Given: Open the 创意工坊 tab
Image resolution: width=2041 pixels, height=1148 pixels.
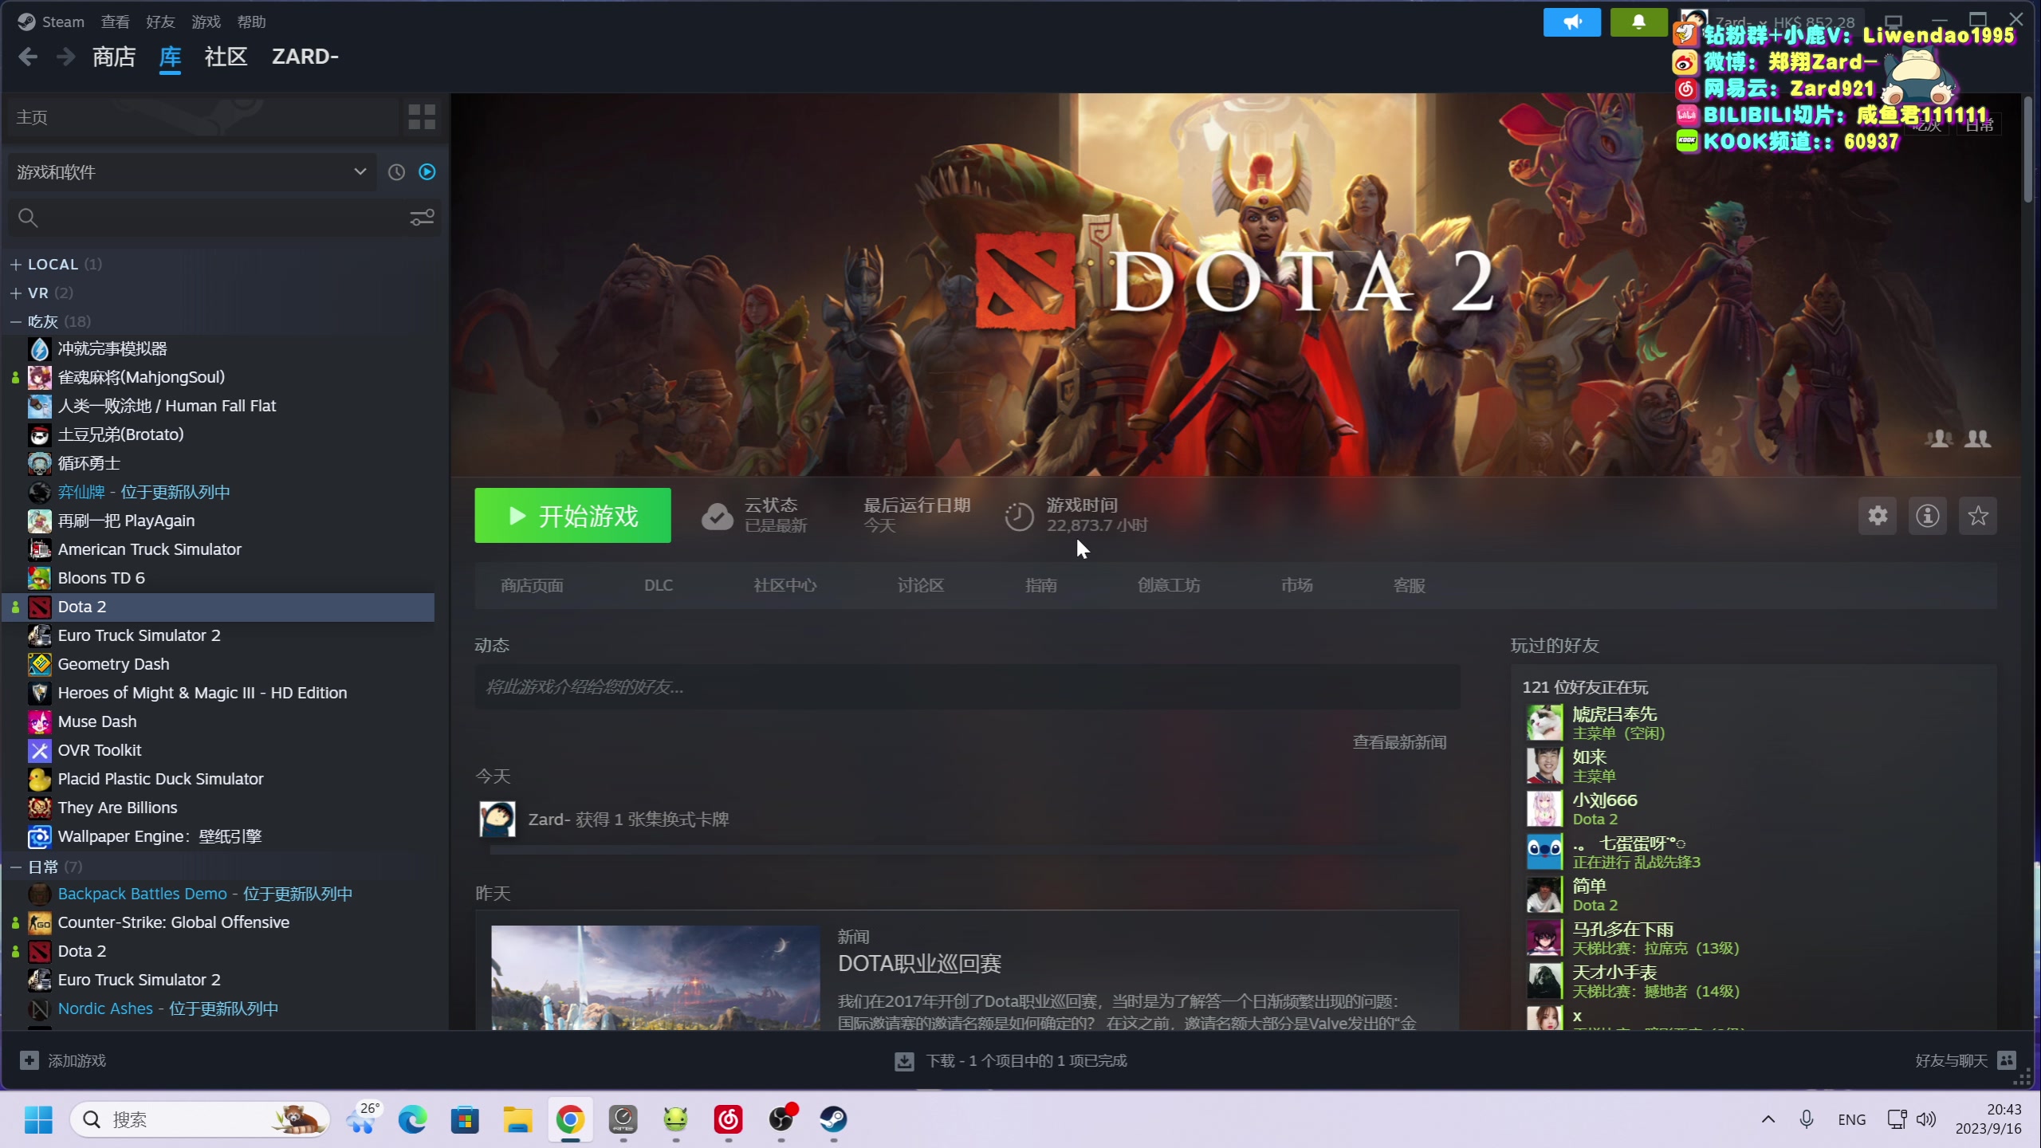Looking at the screenshot, I should [1168, 585].
